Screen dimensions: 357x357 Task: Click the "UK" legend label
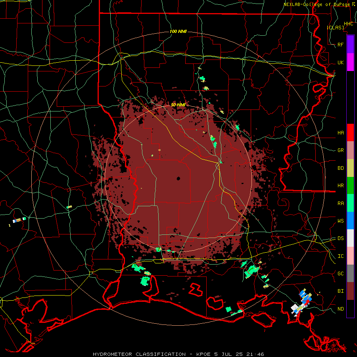point(340,62)
